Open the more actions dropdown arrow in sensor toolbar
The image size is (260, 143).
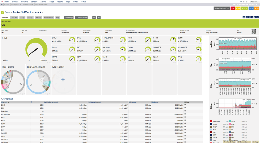pyautogui.click(x=257, y=17)
